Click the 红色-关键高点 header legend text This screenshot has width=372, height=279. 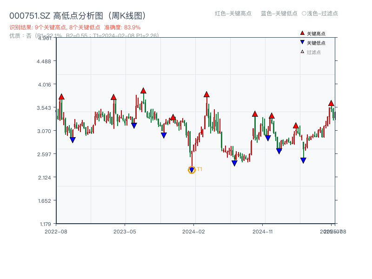click(233, 13)
